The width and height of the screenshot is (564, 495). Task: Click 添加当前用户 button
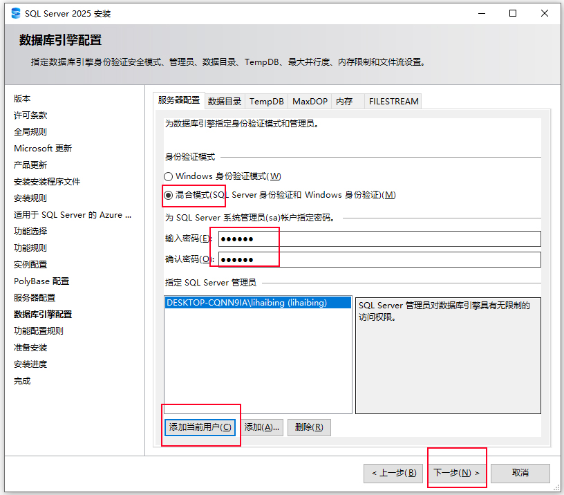click(200, 427)
